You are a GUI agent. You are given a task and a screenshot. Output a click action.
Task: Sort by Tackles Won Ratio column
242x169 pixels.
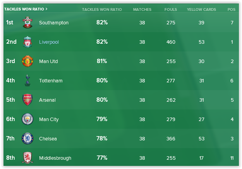(x=102, y=9)
